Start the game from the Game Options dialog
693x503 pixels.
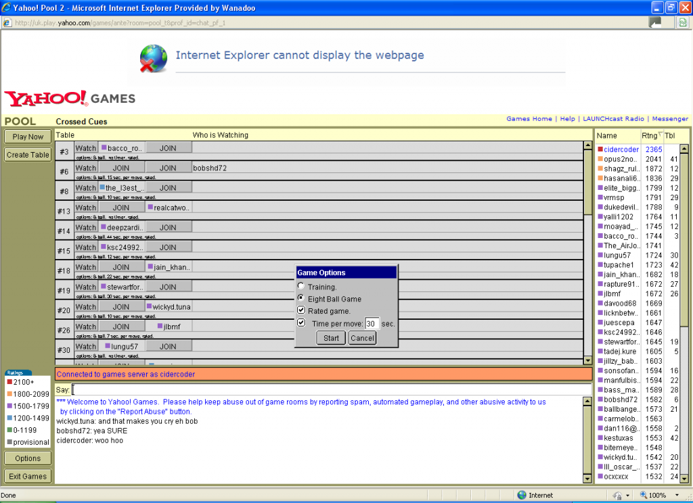click(331, 338)
